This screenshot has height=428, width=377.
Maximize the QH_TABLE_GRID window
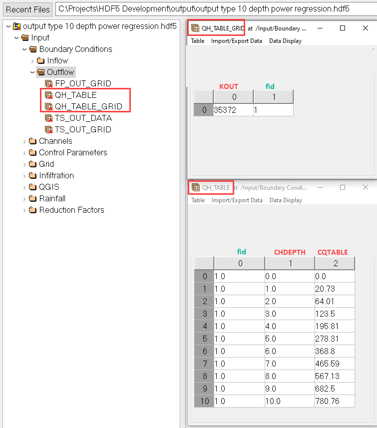tap(343, 28)
